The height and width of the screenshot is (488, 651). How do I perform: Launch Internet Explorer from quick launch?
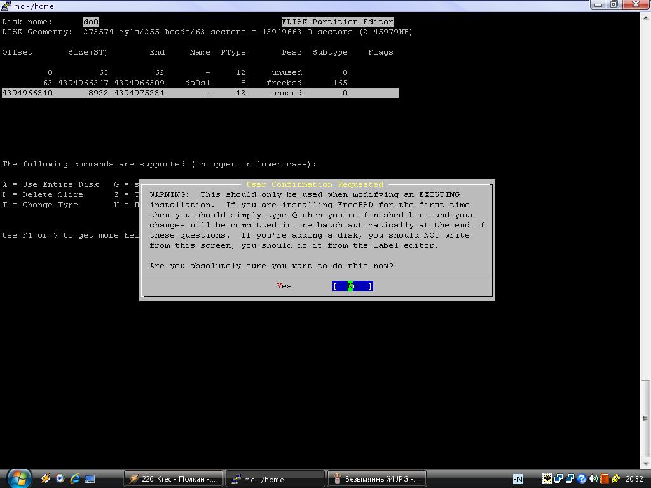pos(75,478)
